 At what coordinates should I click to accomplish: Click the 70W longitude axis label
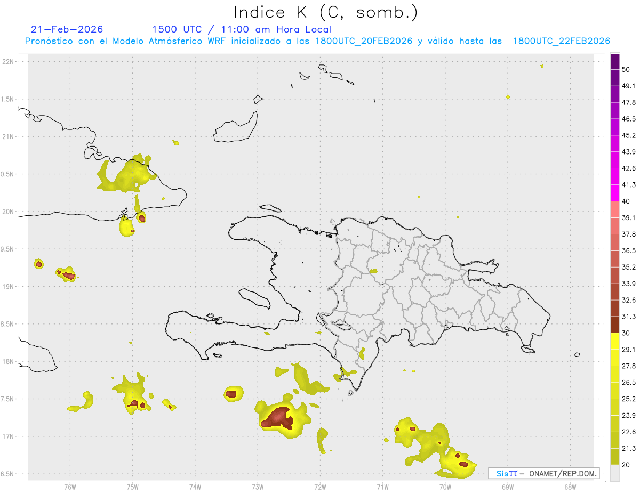pyautogui.click(x=445, y=487)
